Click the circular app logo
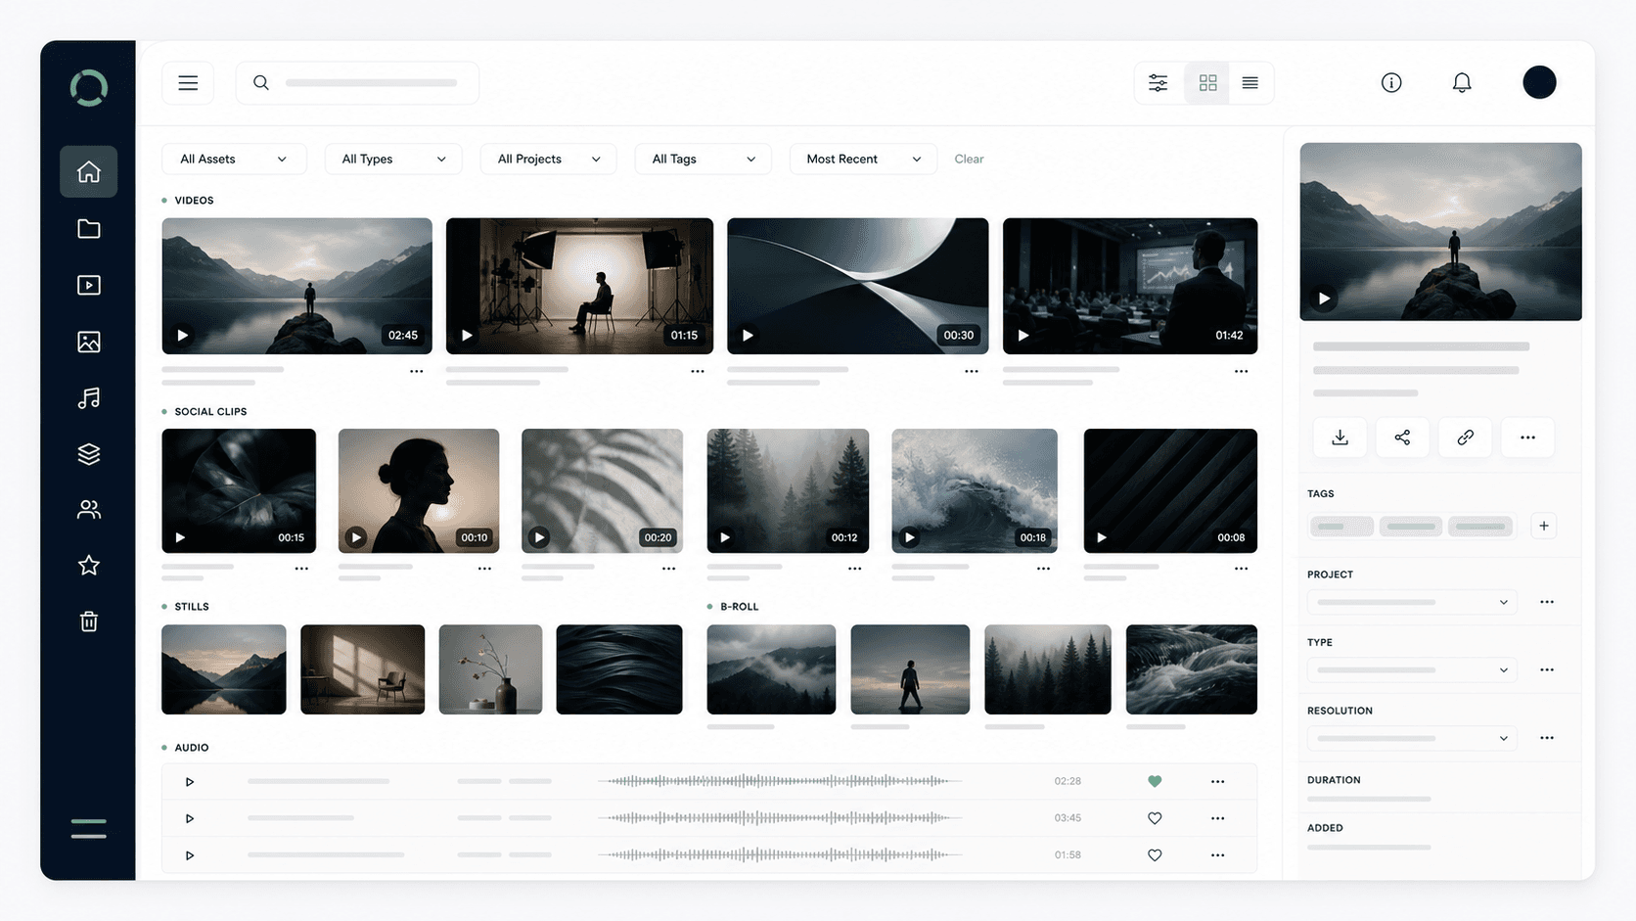This screenshot has height=921, width=1636. 88,88
